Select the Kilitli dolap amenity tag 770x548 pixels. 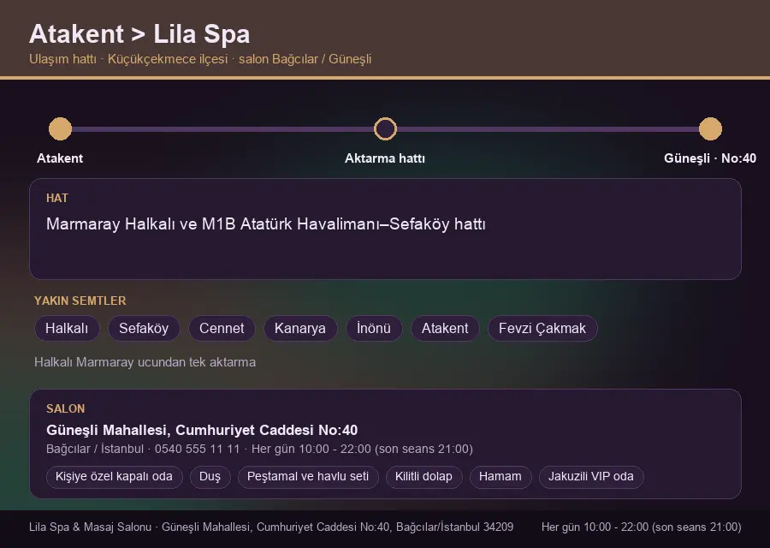(423, 477)
